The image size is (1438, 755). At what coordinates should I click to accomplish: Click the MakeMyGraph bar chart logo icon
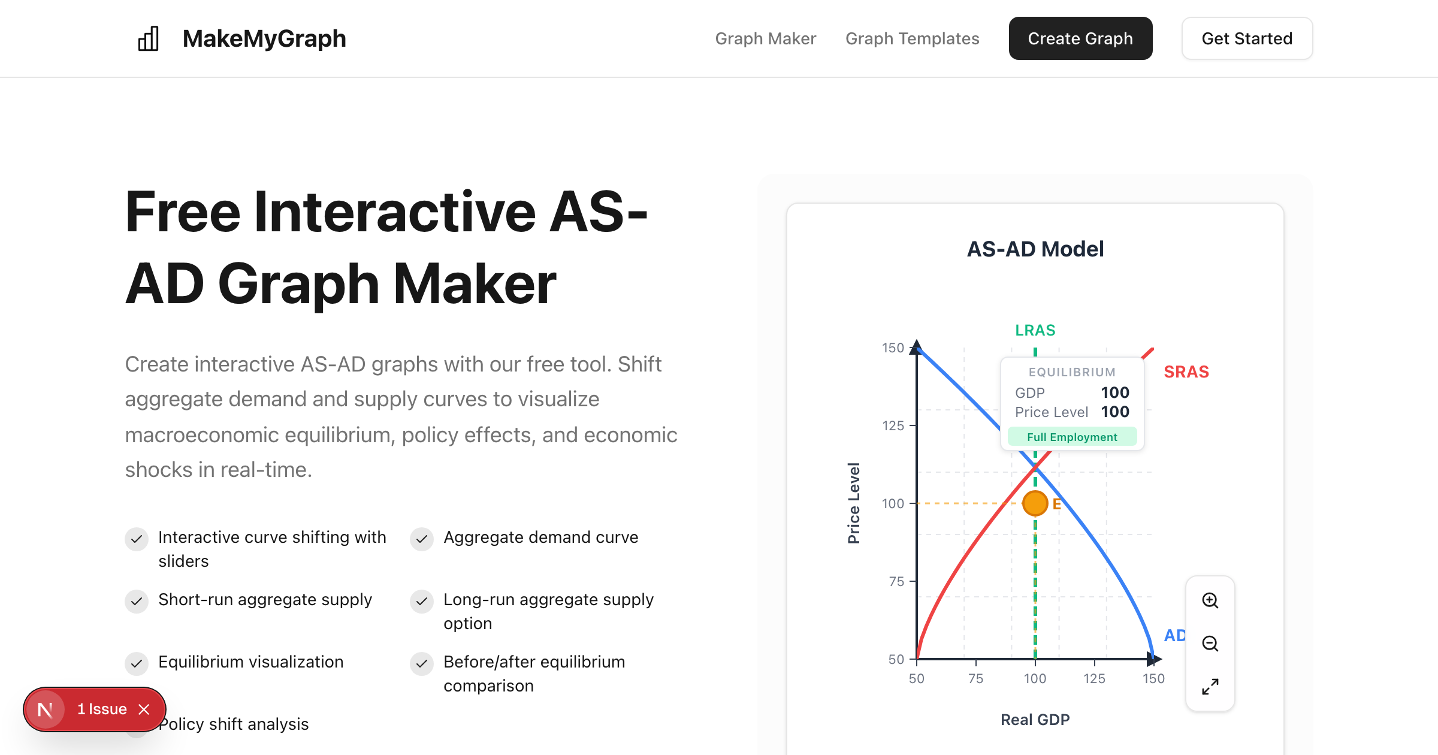tap(148, 38)
